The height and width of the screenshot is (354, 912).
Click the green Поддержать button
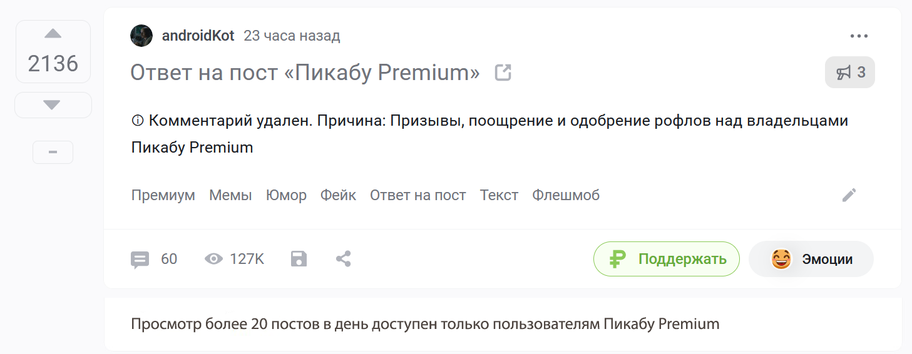667,259
